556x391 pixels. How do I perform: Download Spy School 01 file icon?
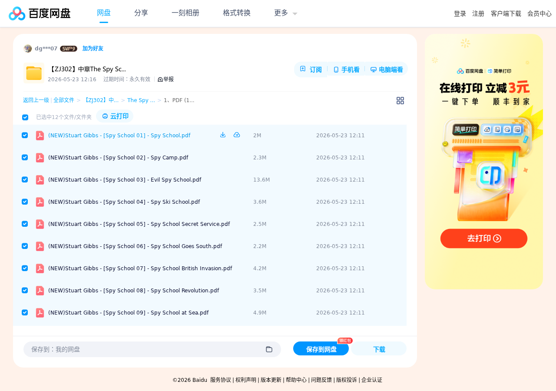point(223,135)
